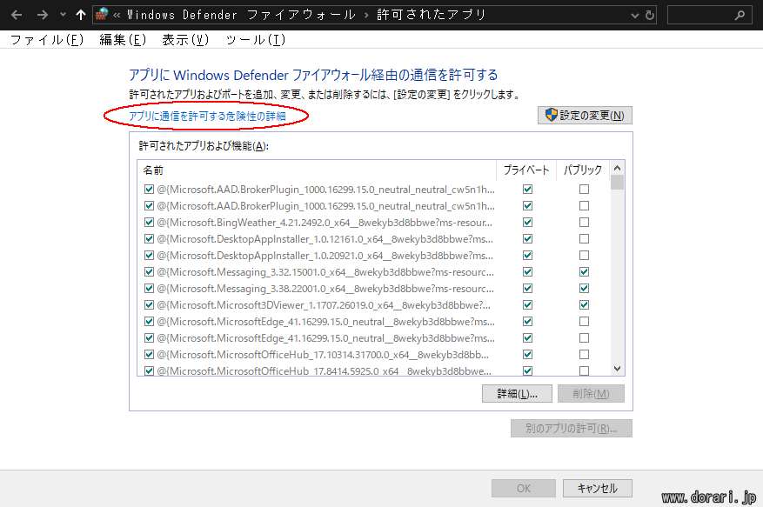The image size is (763, 507).
Task: Select the Microsoft3DViewer_1.1707.26019.0 row text
Action: click(324, 305)
